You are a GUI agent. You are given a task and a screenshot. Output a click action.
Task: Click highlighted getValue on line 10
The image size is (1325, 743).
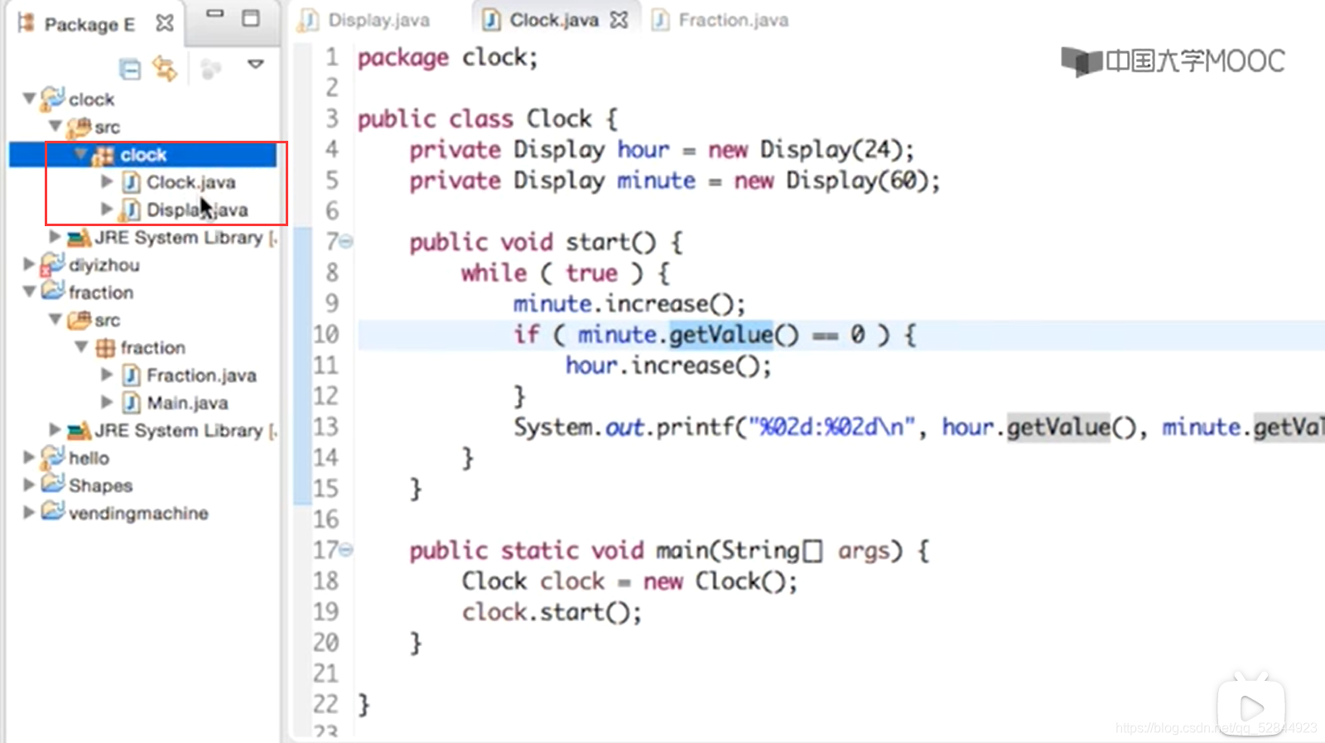click(x=721, y=335)
